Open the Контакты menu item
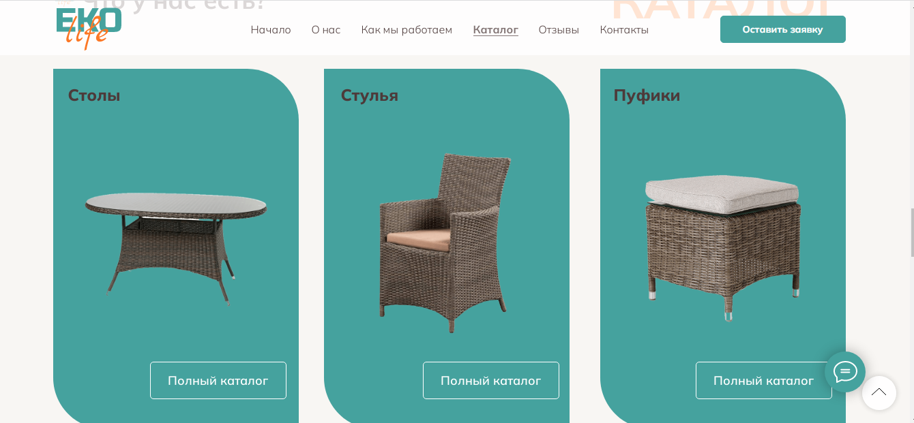914x423 pixels. [624, 30]
